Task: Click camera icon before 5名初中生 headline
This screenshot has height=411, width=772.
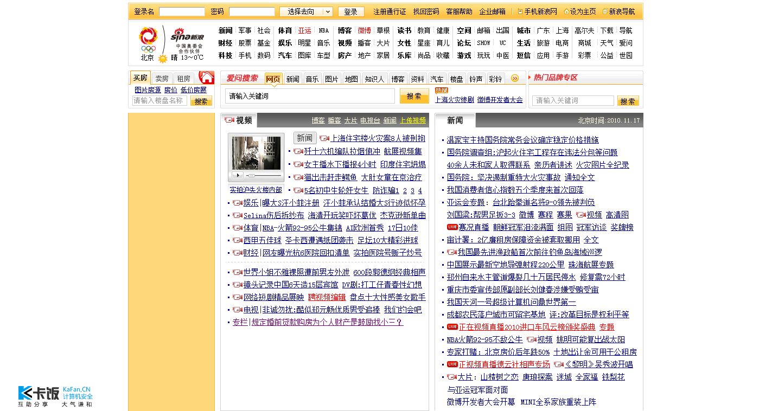Action: point(298,190)
